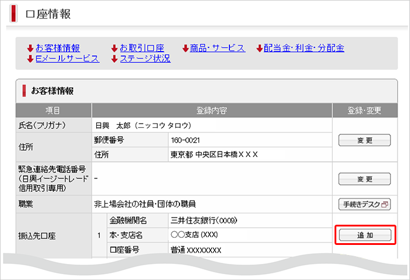Jump to お客様情報 anchor link
This screenshot has width=410, height=280.
(58, 48)
